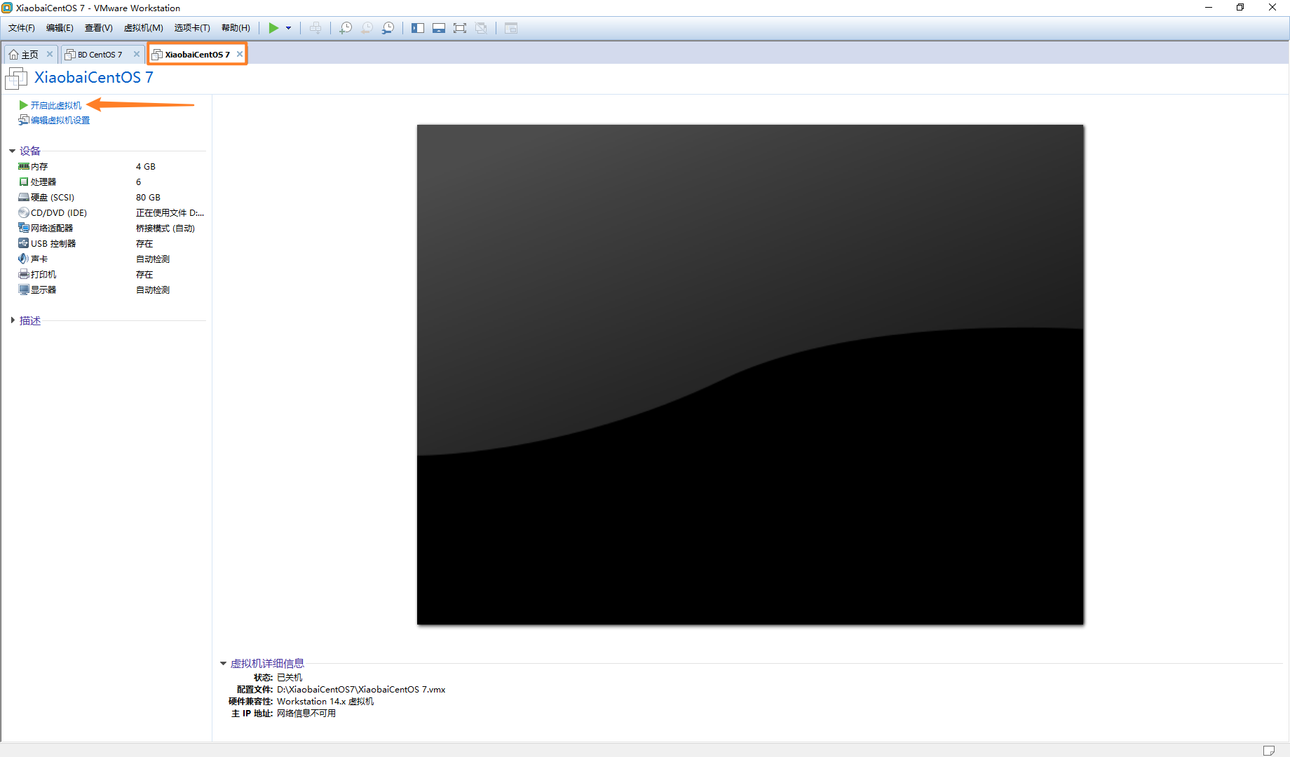
Task: Click the config file path text
Action: point(361,690)
